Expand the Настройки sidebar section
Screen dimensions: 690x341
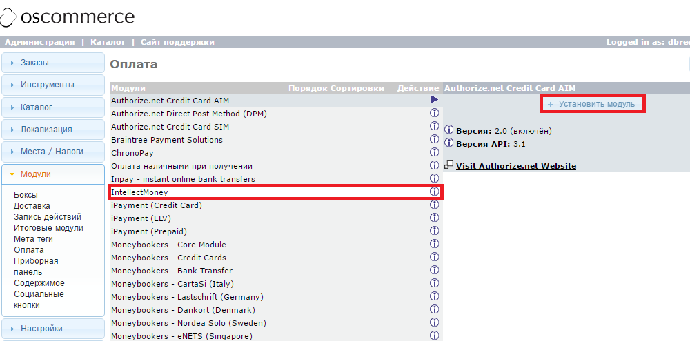coord(52,329)
